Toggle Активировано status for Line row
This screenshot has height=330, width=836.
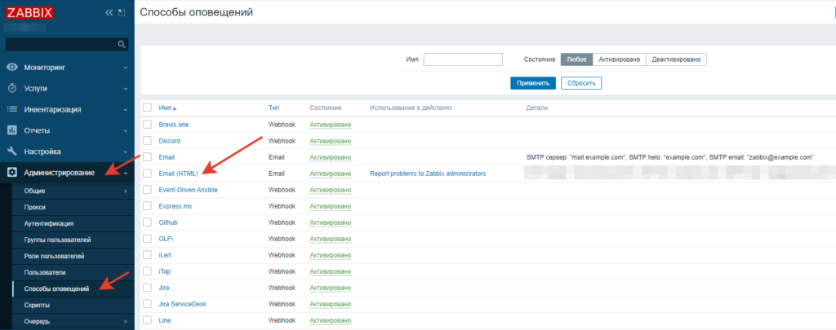pos(331,320)
